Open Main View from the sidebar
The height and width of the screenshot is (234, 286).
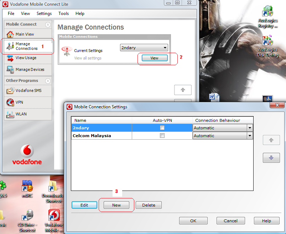[25, 34]
